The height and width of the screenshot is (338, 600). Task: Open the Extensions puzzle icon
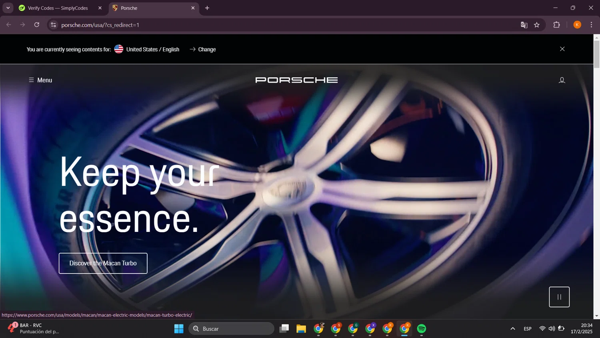[556, 25]
